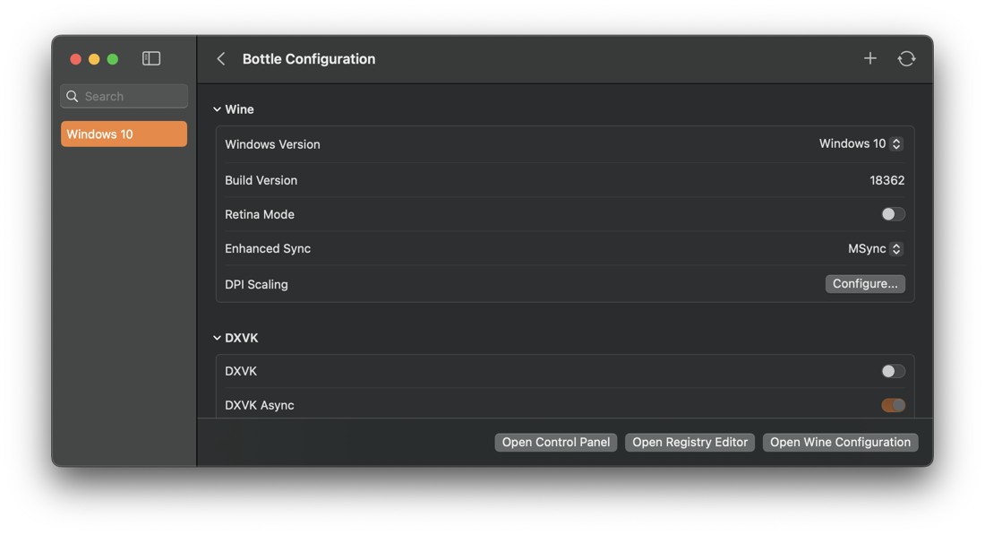The image size is (985, 535).
Task: Open the Windows Version dropdown
Action: pos(861,144)
